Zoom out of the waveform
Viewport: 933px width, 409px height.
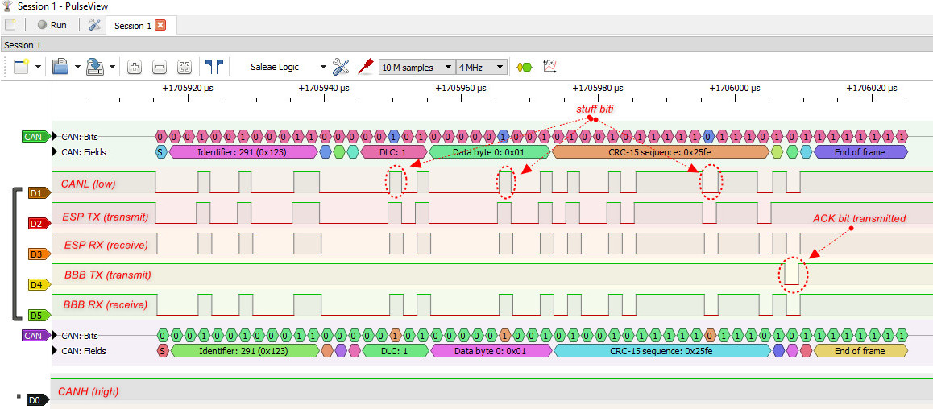(x=160, y=67)
